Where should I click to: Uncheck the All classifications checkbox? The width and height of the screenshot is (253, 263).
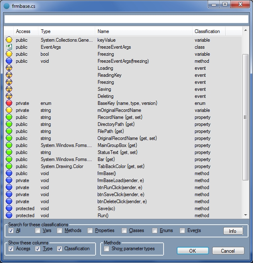(x=11, y=231)
